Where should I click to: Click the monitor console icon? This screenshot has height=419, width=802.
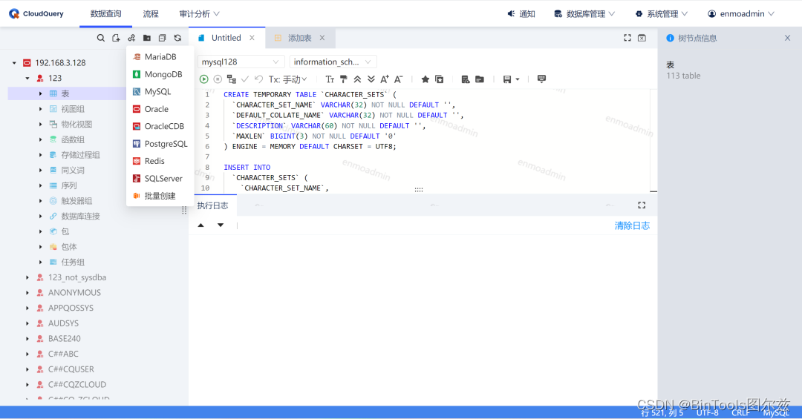541,79
